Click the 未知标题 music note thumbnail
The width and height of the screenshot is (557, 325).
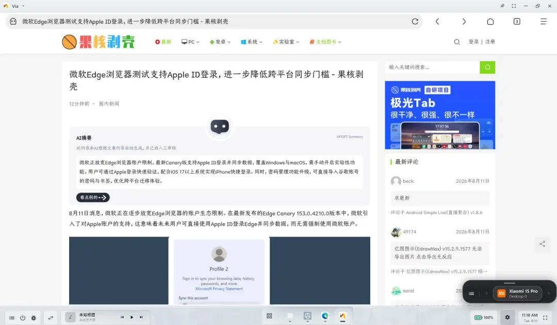pos(70,317)
